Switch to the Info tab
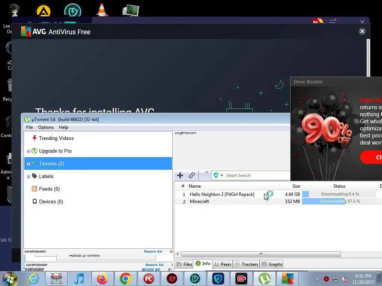 tap(203, 264)
